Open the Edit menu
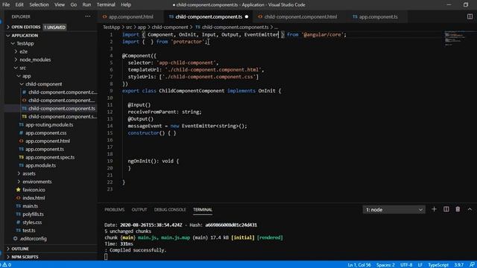Image resolution: width=477 pixels, height=268 pixels. pos(19,4)
